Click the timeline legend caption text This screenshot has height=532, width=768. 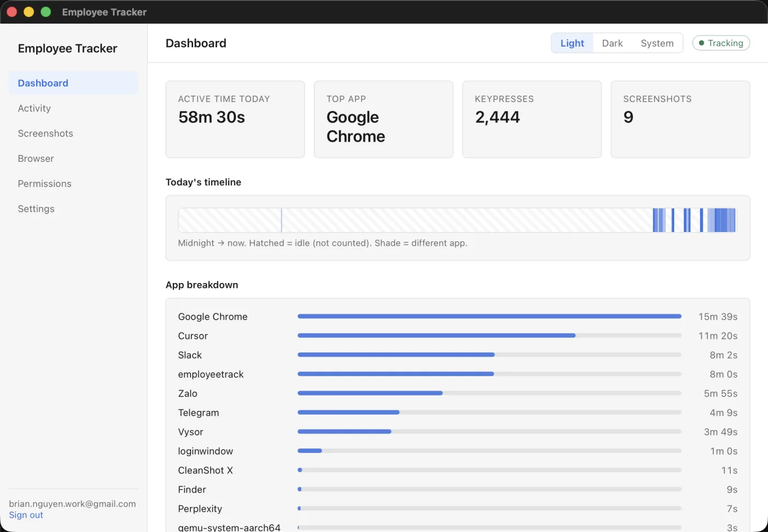(x=323, y=243)
